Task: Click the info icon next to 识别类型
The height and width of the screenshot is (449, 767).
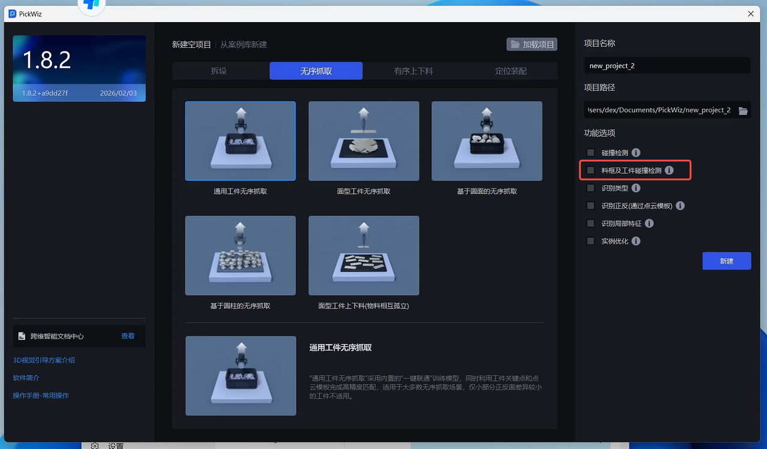Action: (636, 188)
